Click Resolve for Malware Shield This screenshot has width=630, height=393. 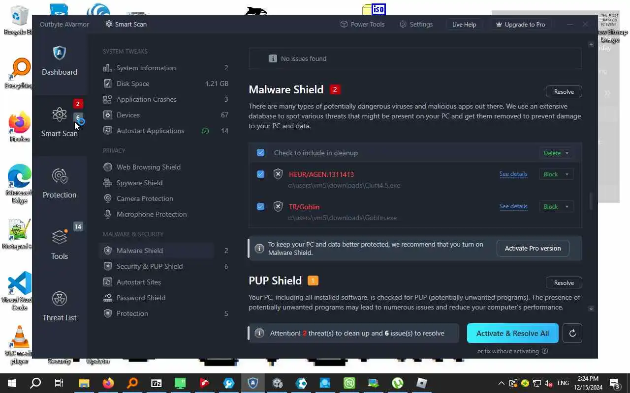[564, 92]
